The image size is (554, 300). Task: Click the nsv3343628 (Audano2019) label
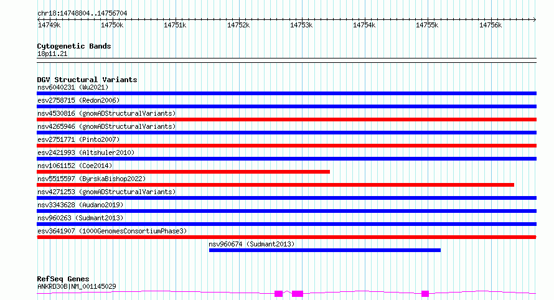pos(80,205)
